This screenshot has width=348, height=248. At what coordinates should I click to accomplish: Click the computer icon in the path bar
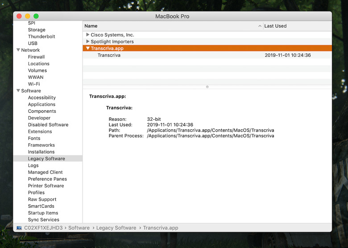point(19,227)
